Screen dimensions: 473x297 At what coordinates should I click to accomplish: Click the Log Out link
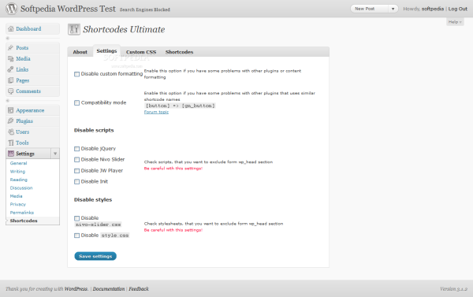coord(457,9)
